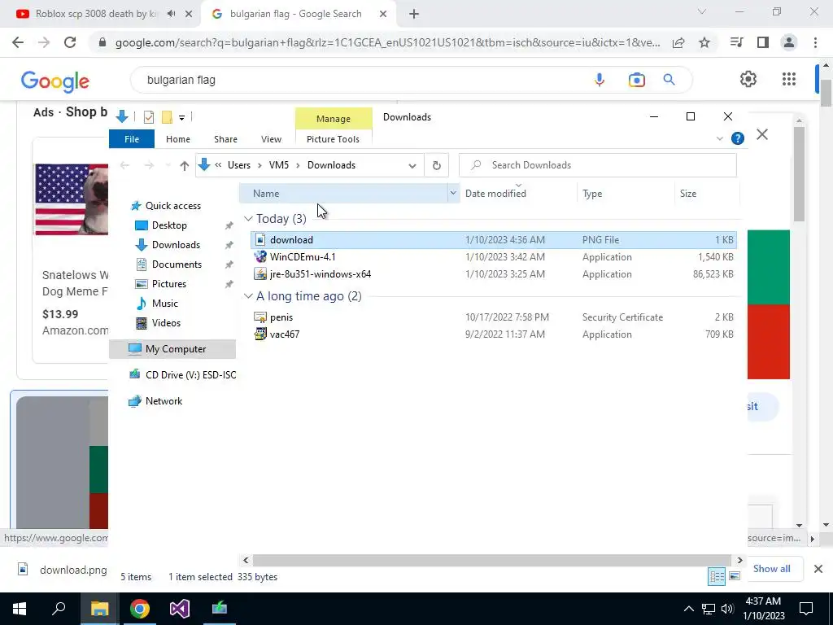Open Chrome profile avatar icon
833x625 pixels.
tap(789, 42)
